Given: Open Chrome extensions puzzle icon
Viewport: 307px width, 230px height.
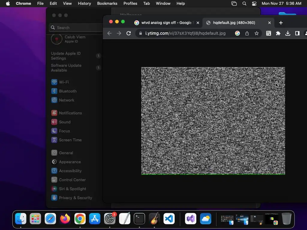Looking at the screenshot, I should (x=278, y=34).
